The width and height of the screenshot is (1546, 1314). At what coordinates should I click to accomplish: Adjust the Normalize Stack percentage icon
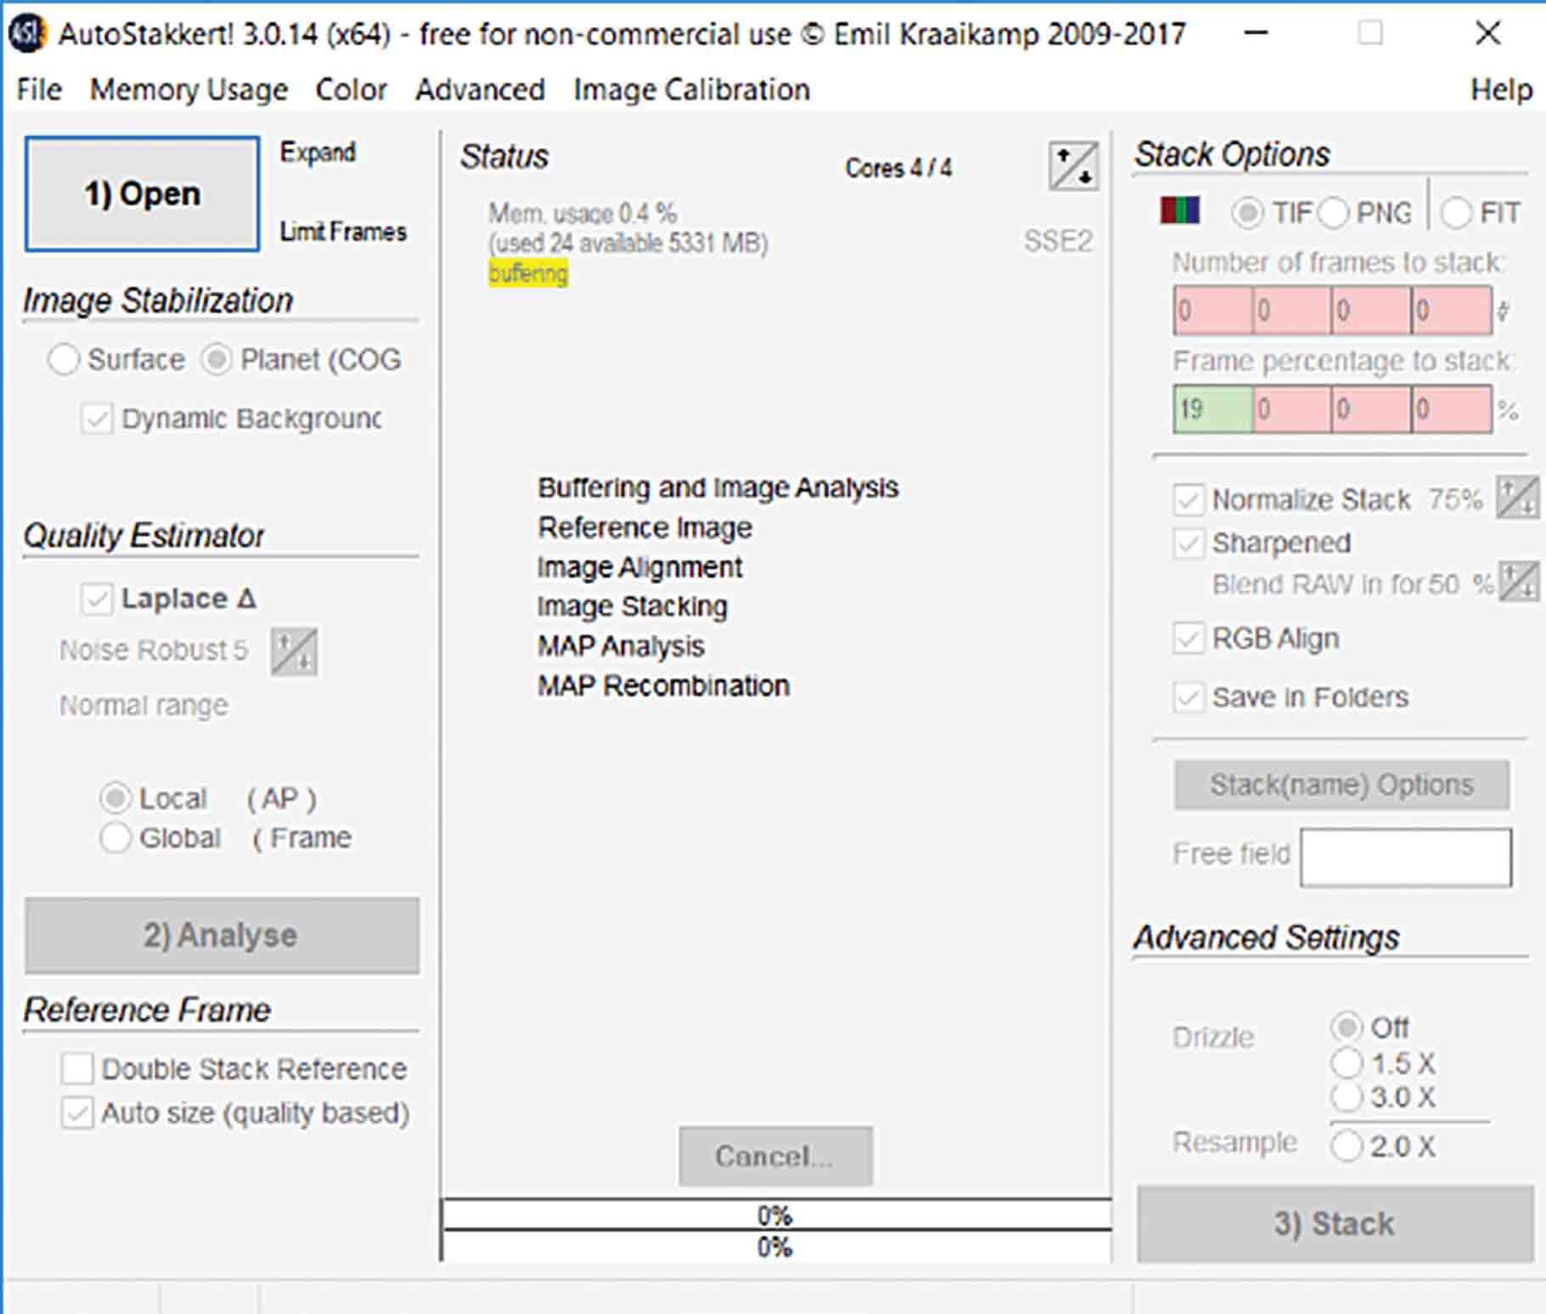coord(1516,497)
